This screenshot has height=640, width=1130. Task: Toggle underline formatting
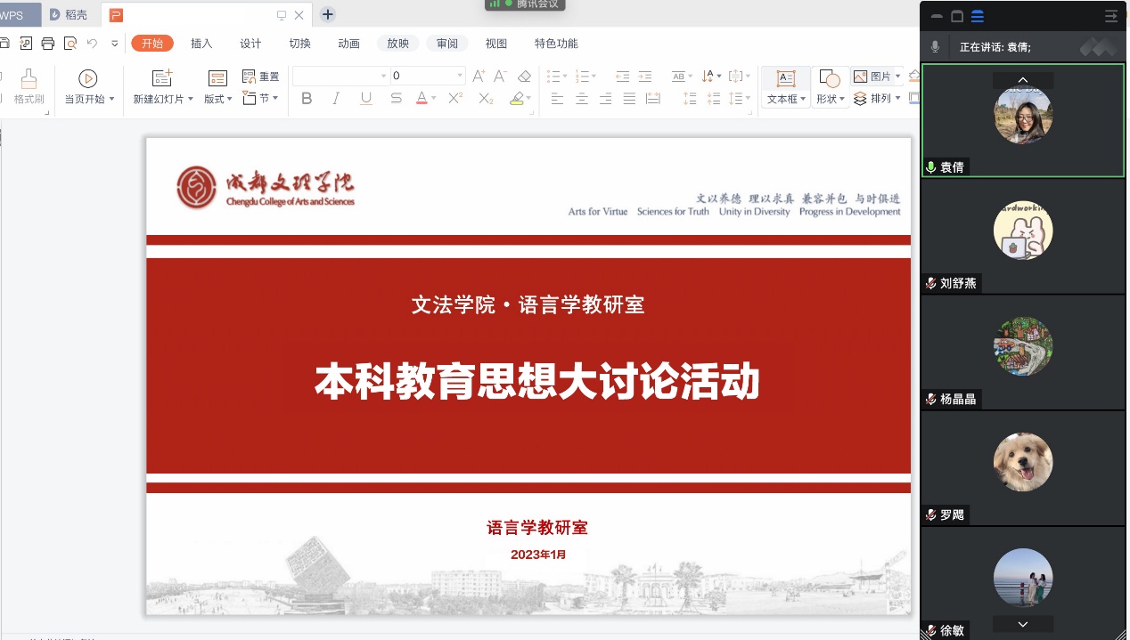[366, 99]
